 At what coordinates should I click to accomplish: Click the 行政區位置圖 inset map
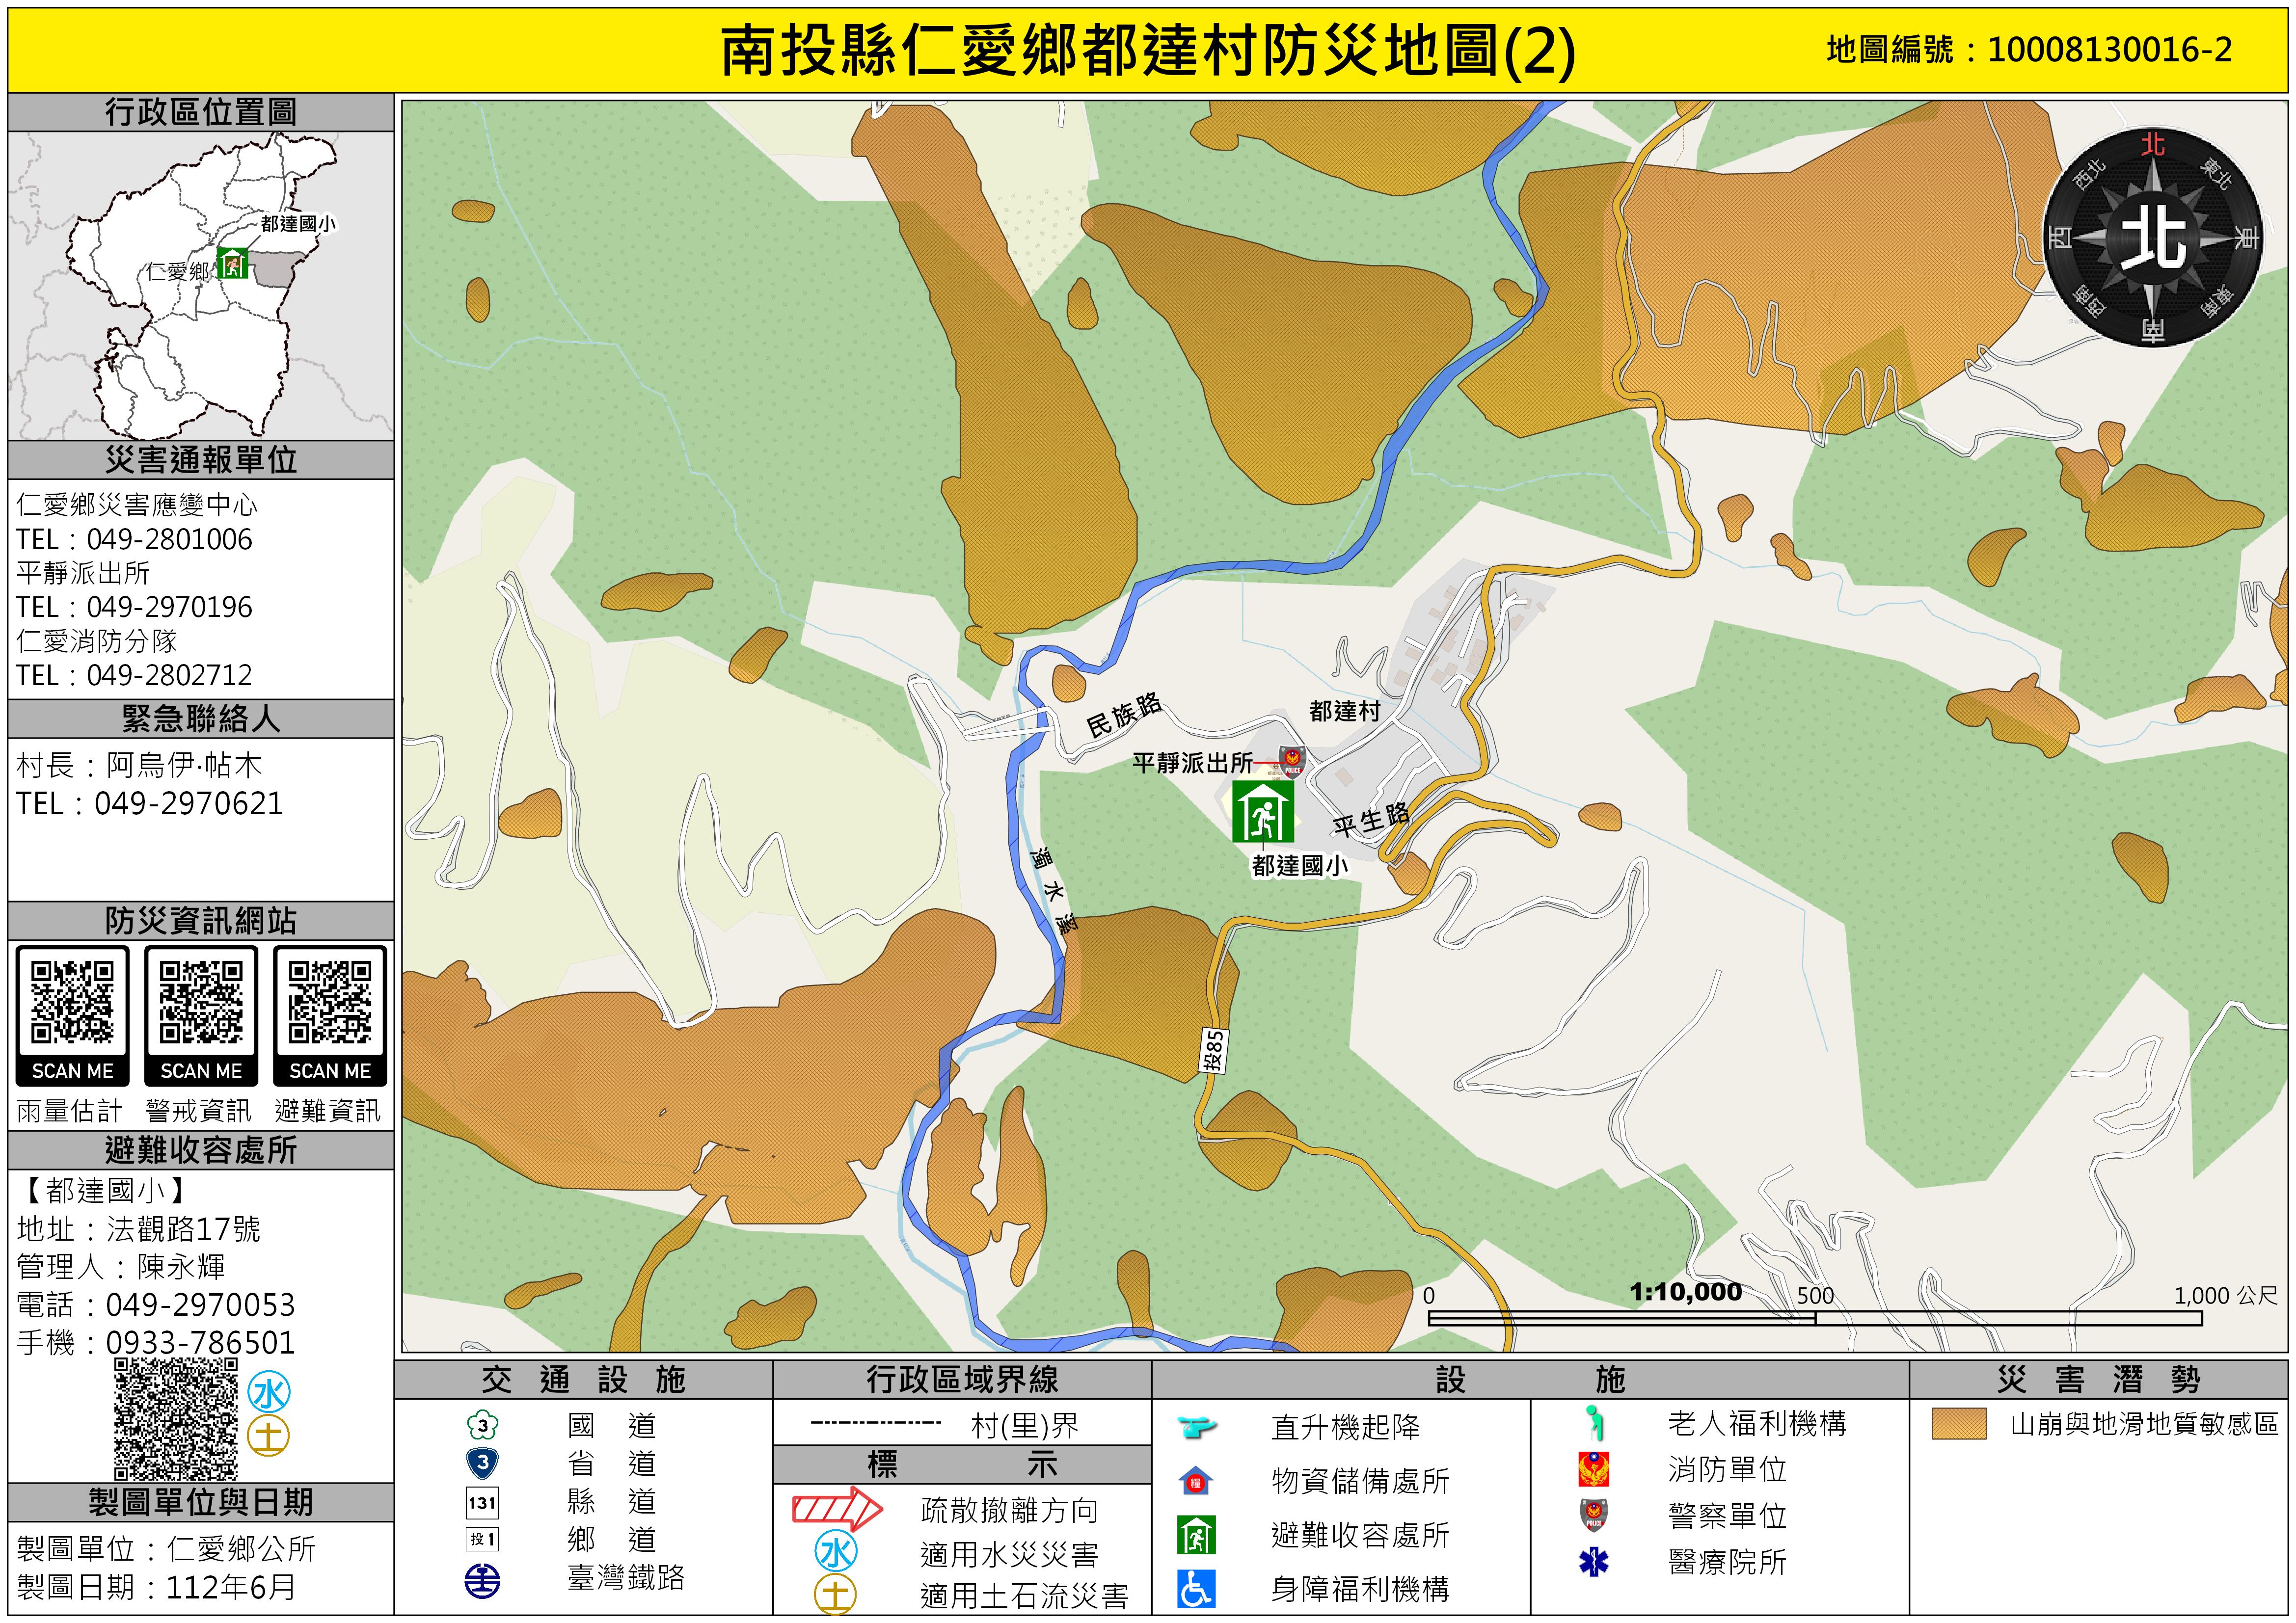(x=200, y=285)
